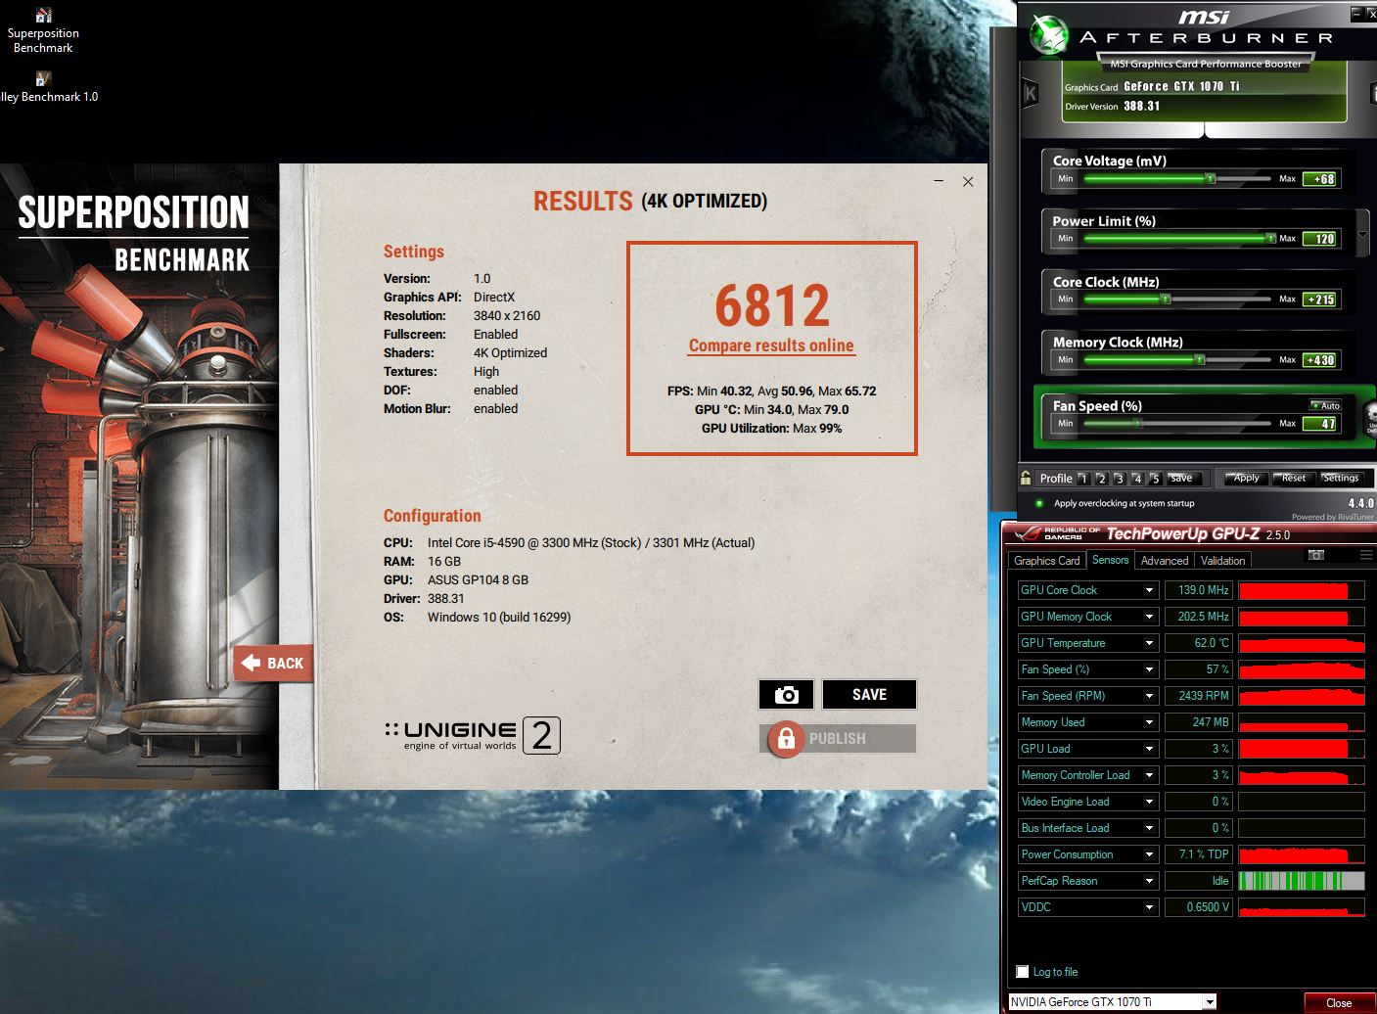Expand the GPU Core Clock sensor dropdown
This screenshot has height=1014, width=1377.
pyautogui.click(x=1150, y=590)
